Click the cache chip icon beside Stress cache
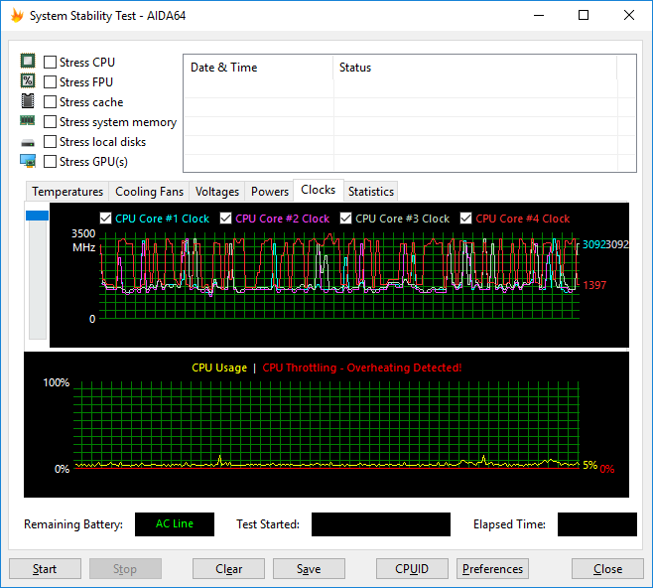This screenshot has height=588, width=653. pyautogui.click(x=28, y=101)
